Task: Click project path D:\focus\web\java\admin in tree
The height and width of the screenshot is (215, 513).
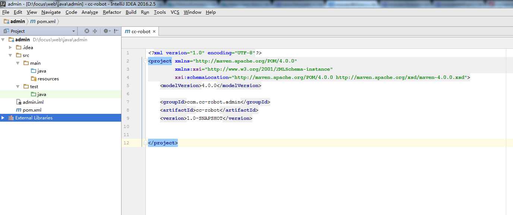Action: (60, 39)
